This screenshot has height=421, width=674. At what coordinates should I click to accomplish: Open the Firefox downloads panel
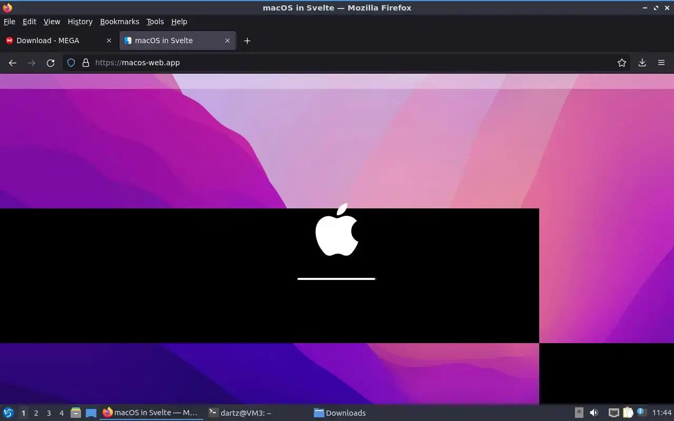[642, 63]
